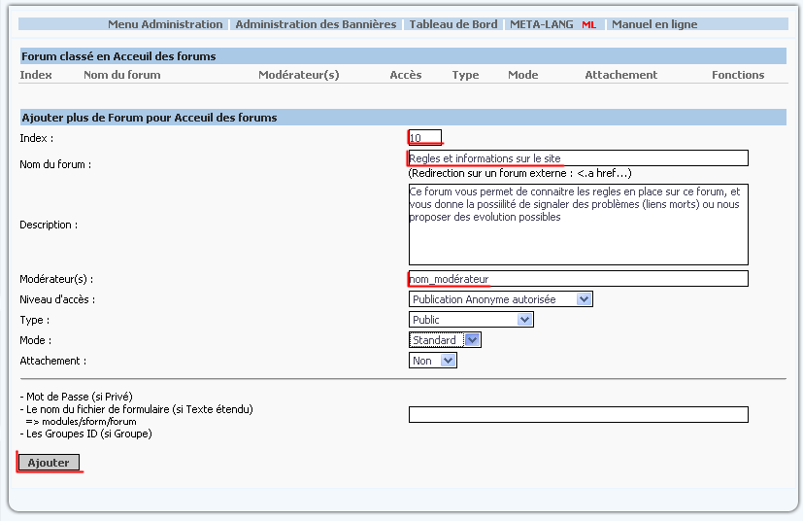
Task: Open the Menu Administration link
Action: 165,24
